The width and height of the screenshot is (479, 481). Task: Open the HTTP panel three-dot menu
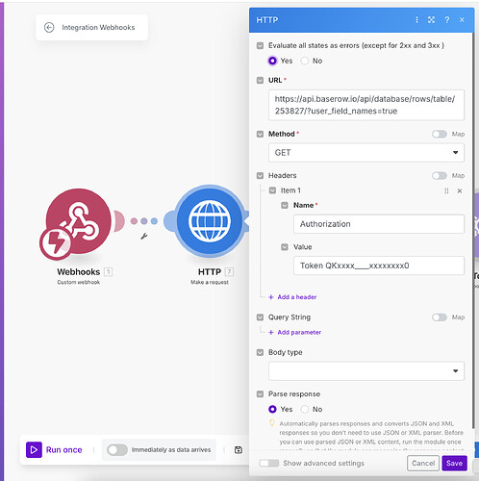[416, 20]
